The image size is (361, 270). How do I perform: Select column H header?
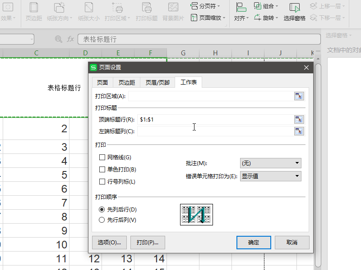click(215, 53)
